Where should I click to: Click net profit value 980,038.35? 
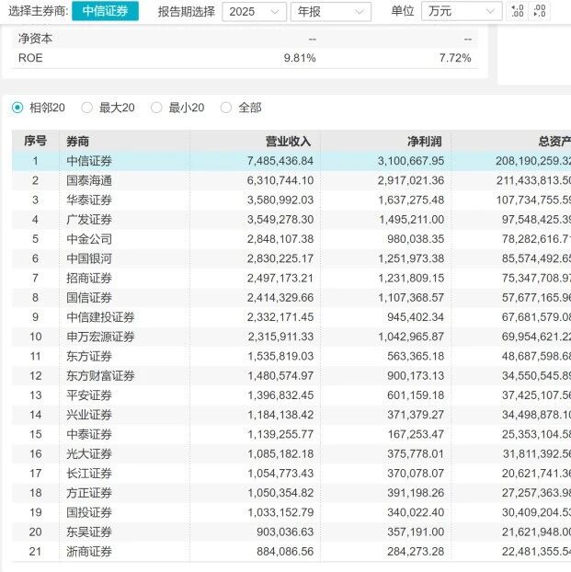pos(416,239)
